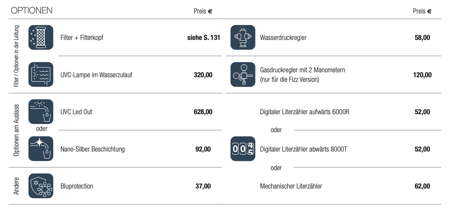Viewport: 457px width, 214px height.
Task: Click the Filter + Filterkopf cartridge icon
Action: [41, 37]
